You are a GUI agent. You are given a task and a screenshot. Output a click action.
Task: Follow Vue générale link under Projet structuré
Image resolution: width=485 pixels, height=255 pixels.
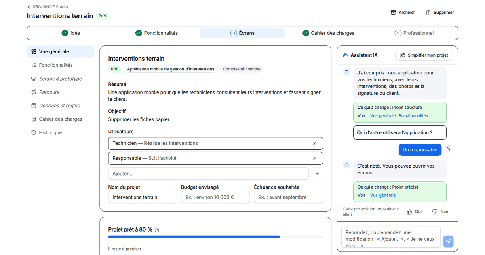tap(383, 116)
